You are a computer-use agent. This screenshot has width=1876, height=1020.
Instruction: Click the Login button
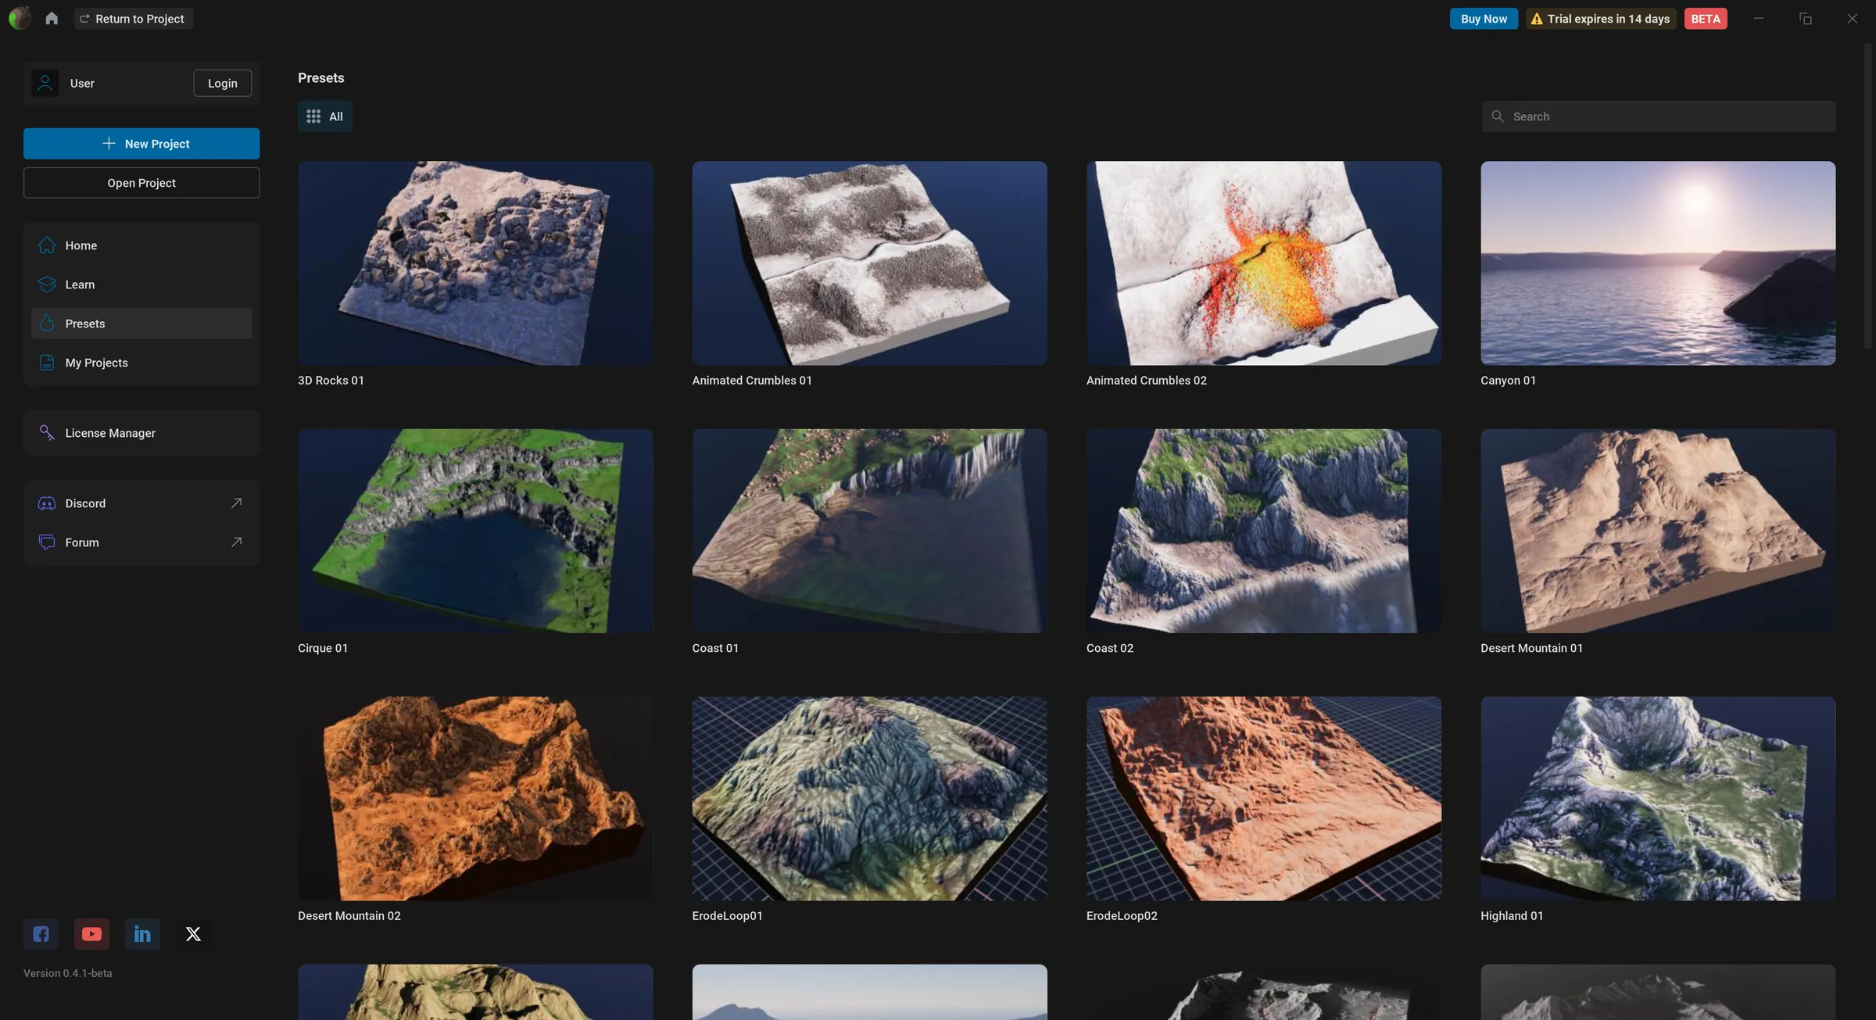click(x=222, y=83)
